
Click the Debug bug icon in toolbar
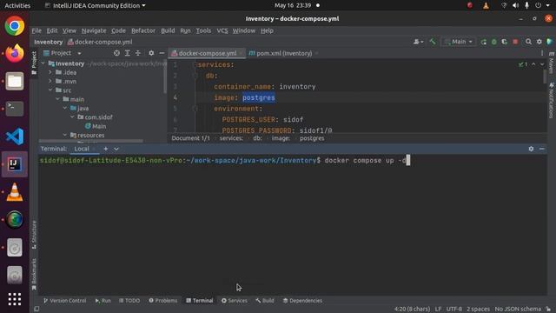(494, 42)
